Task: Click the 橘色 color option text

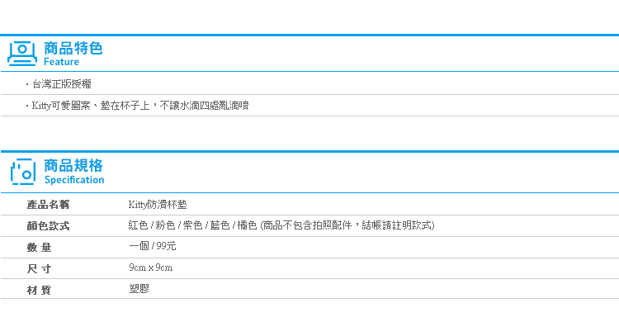Action: [x=247, y=225]
